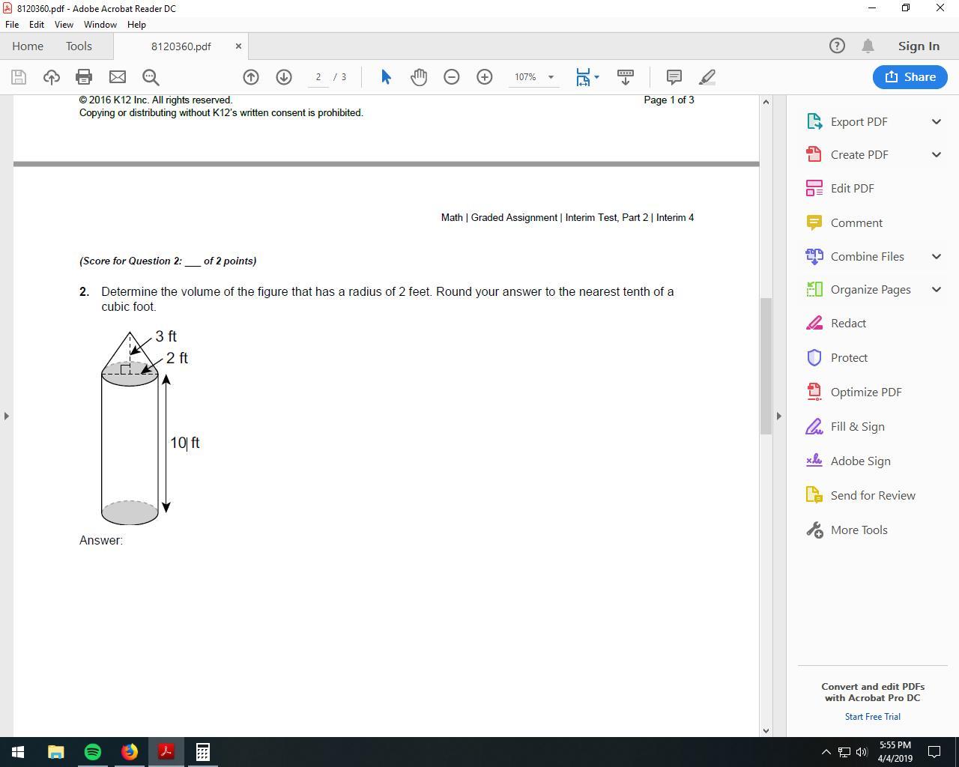959x767 pixels.
Task: Click the Send file by email icon
Action: click(117, 77)
